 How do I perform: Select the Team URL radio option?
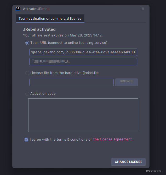pos(27,43)
